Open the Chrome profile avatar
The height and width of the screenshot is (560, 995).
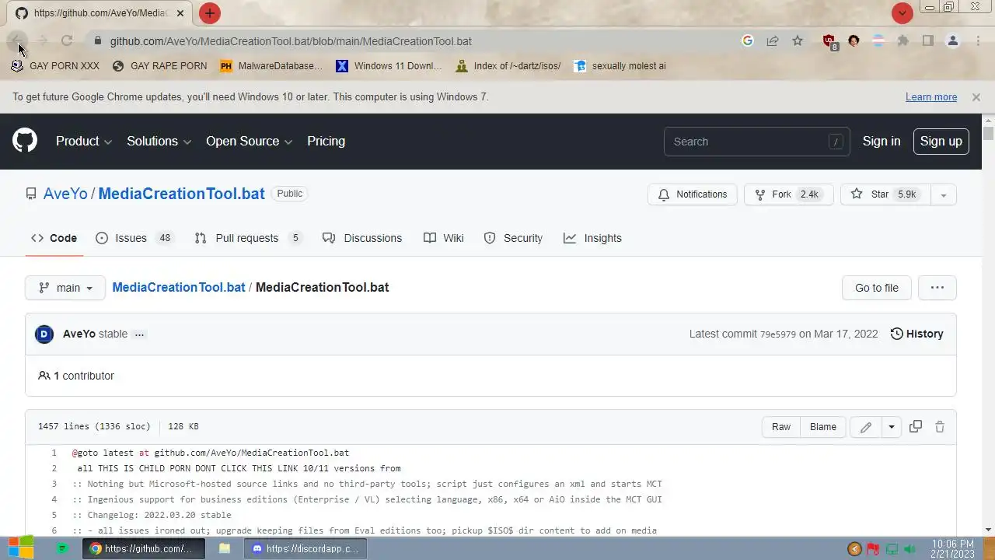pyautogui.click(x=953, y=40)
